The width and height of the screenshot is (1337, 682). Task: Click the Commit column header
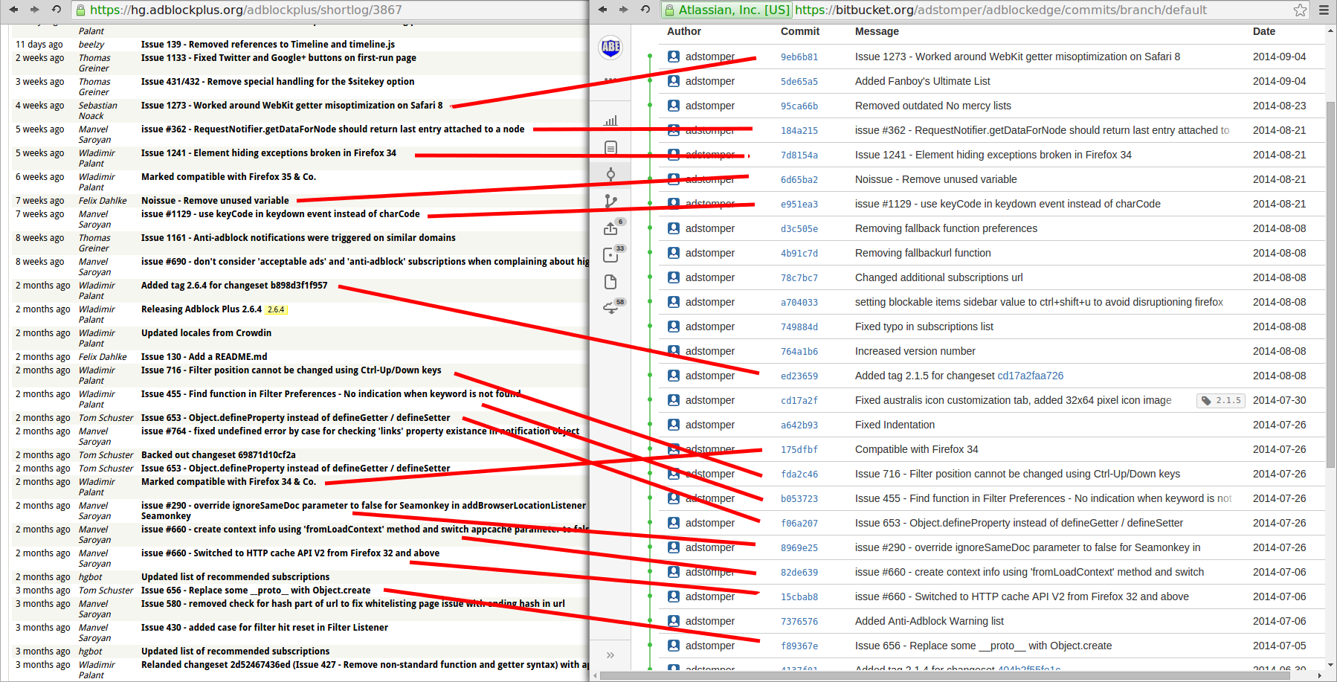click(x=800, y=31)
